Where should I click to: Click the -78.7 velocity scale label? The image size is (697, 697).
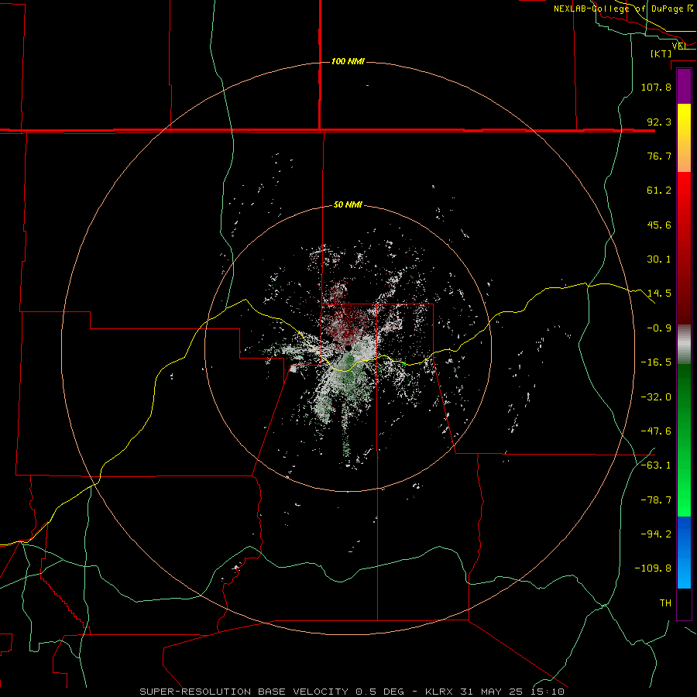point(656,500)
